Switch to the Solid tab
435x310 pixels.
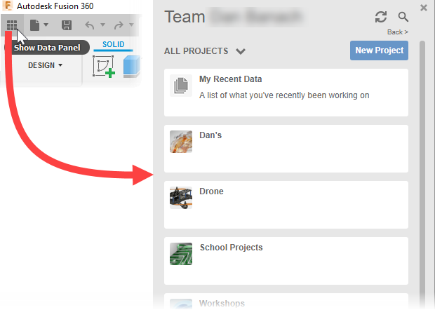pos(113,45)
